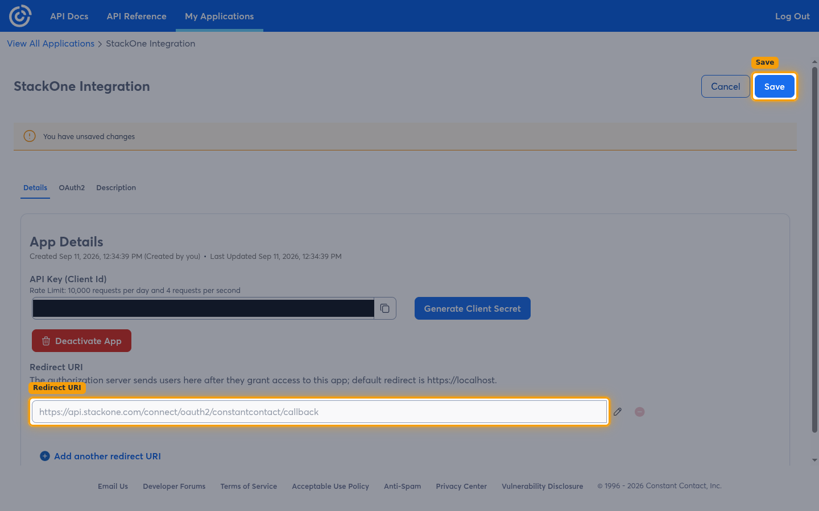Viewport: 819px width, 511px height.
Task: Save the application changes
Action: click(x=775, y=86)
